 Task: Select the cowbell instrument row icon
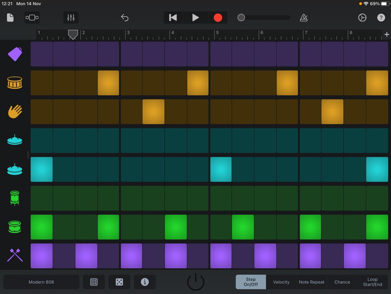coord(15,54)
